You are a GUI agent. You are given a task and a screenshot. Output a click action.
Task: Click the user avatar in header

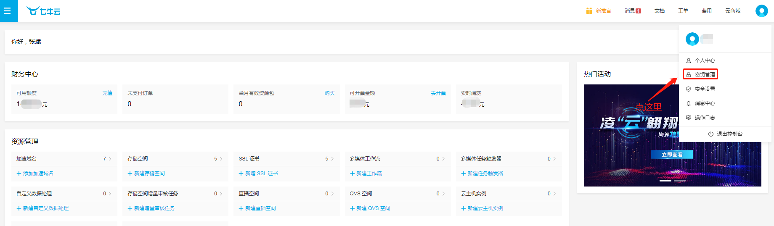(x=762, y=11)
